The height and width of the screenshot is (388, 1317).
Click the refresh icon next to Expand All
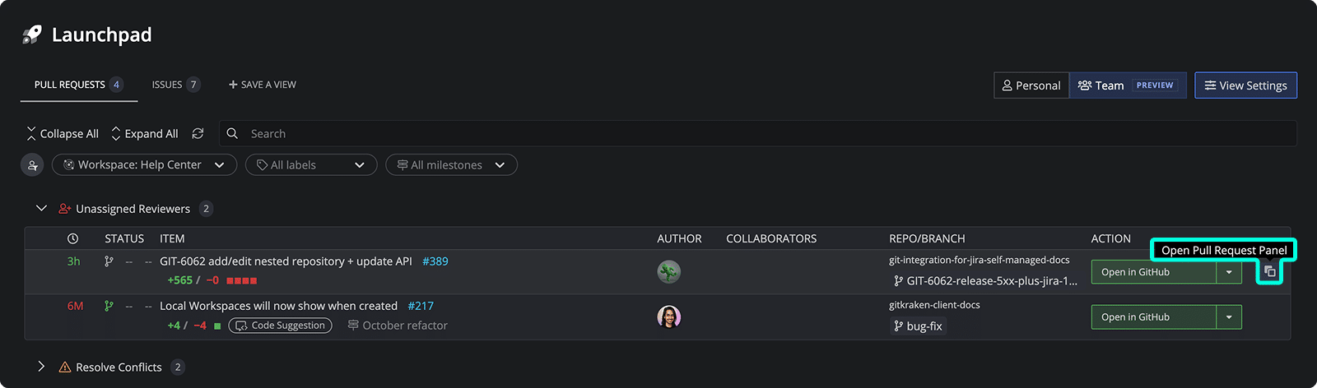coord(198,133)
